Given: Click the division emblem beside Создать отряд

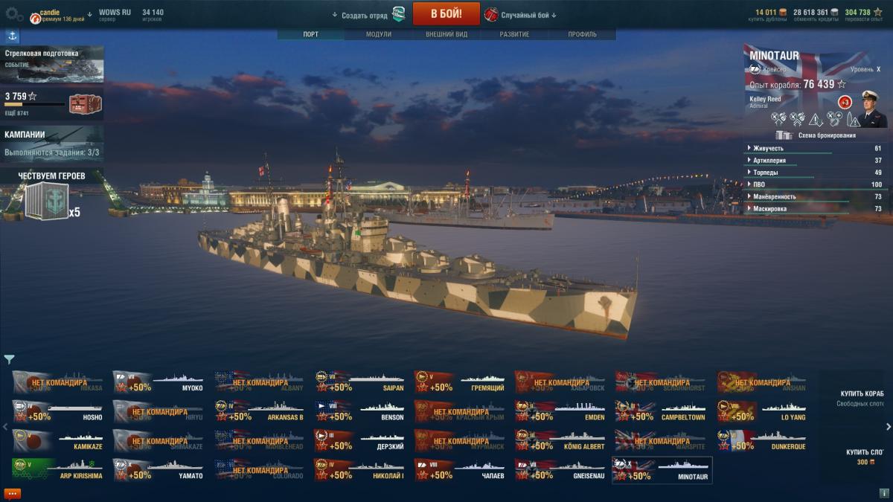Looking at the screenshot, I should pos(399,14).
